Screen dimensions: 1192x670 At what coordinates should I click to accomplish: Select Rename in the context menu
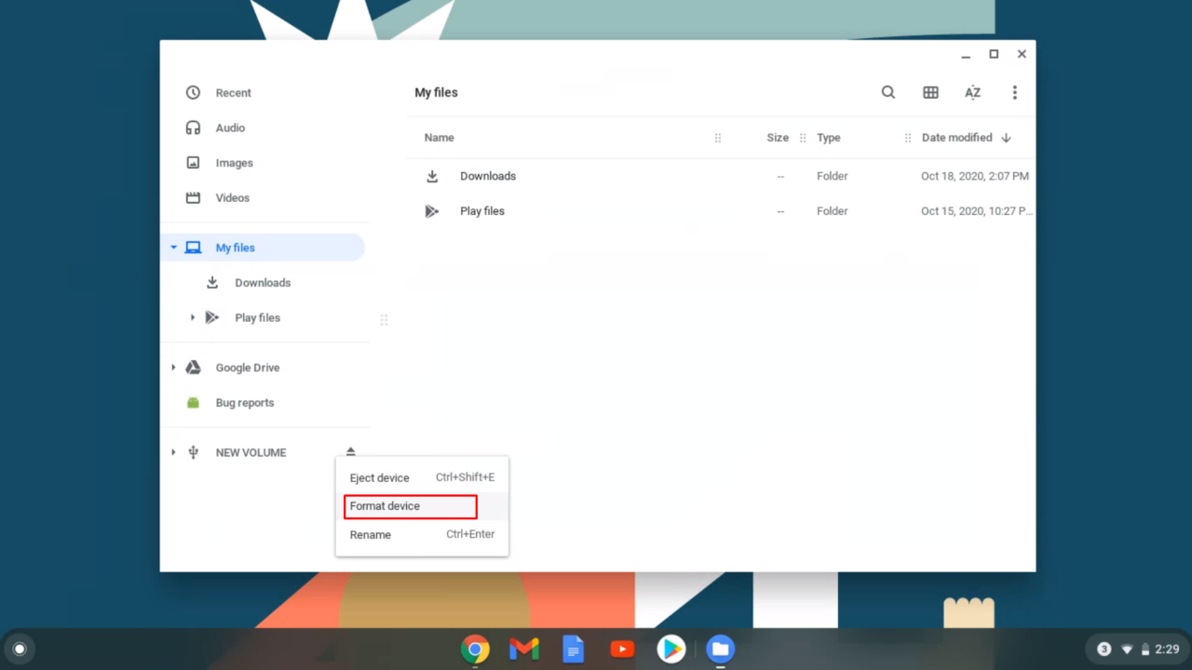point(370,534)
